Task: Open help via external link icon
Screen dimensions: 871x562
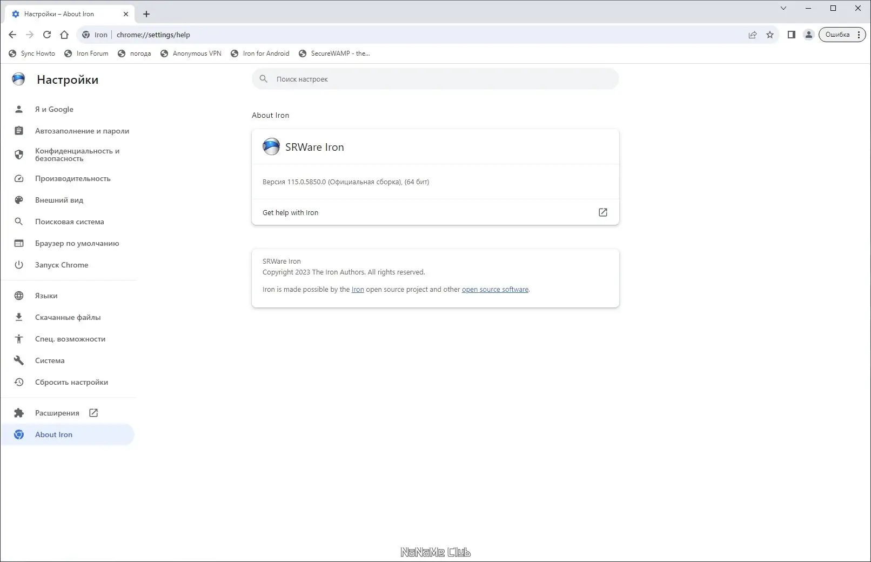Action: (x=603, y=212)
